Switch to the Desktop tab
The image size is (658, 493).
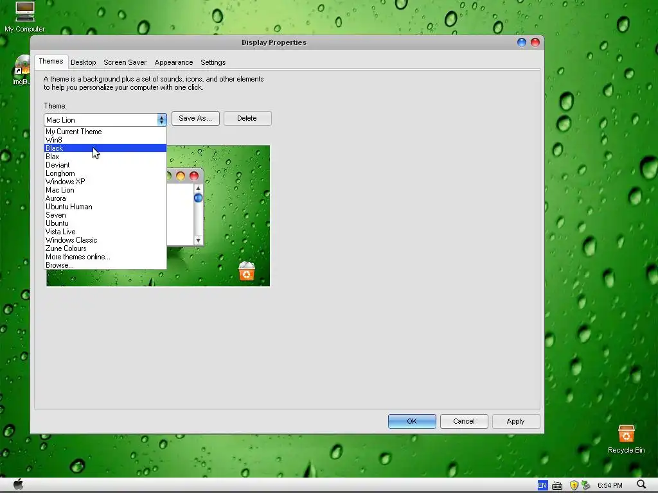(x=83, y=62)
